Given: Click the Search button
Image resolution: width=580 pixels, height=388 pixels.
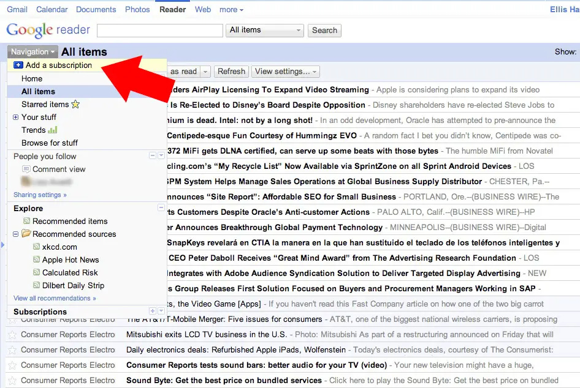Looking at the screenshot, I should 324,30.
